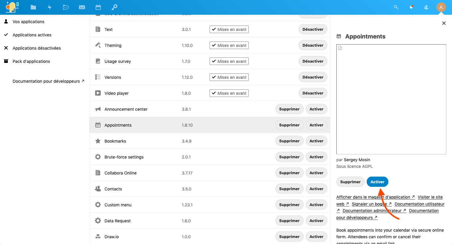Open the Mail envelope icon
Screen dimensions: 452x244
tap(82, 7)
